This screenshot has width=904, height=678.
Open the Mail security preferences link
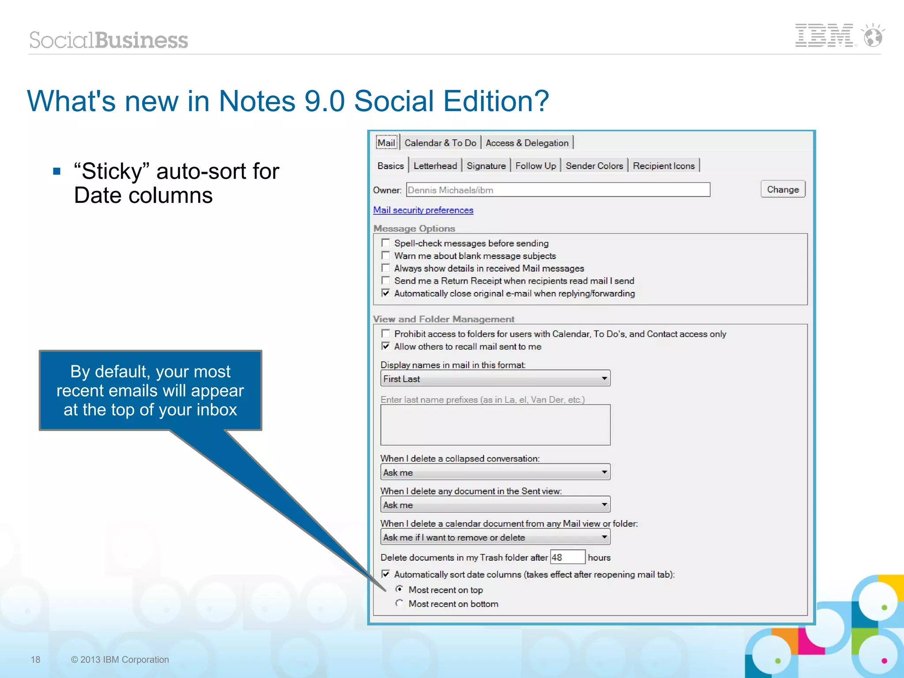(423, 210)
